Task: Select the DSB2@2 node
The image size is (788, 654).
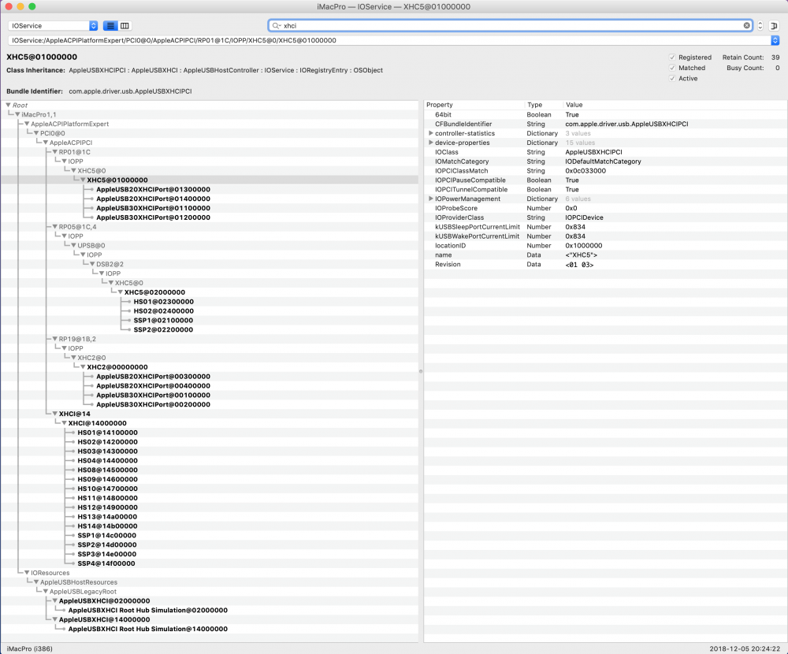Action: tap(110, 264)
